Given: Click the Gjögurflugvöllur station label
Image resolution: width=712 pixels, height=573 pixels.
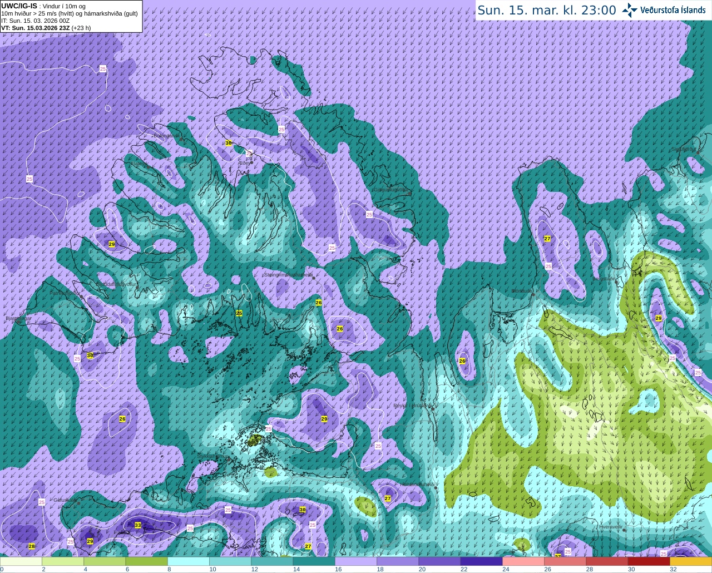Looking at the screenshot, I should coord(392,190).
